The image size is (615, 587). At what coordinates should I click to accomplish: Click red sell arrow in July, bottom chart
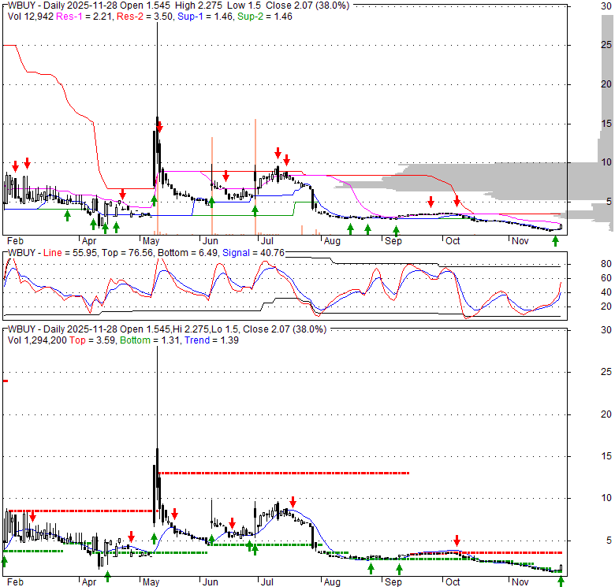pyautogui.click(x=293, y=501)
